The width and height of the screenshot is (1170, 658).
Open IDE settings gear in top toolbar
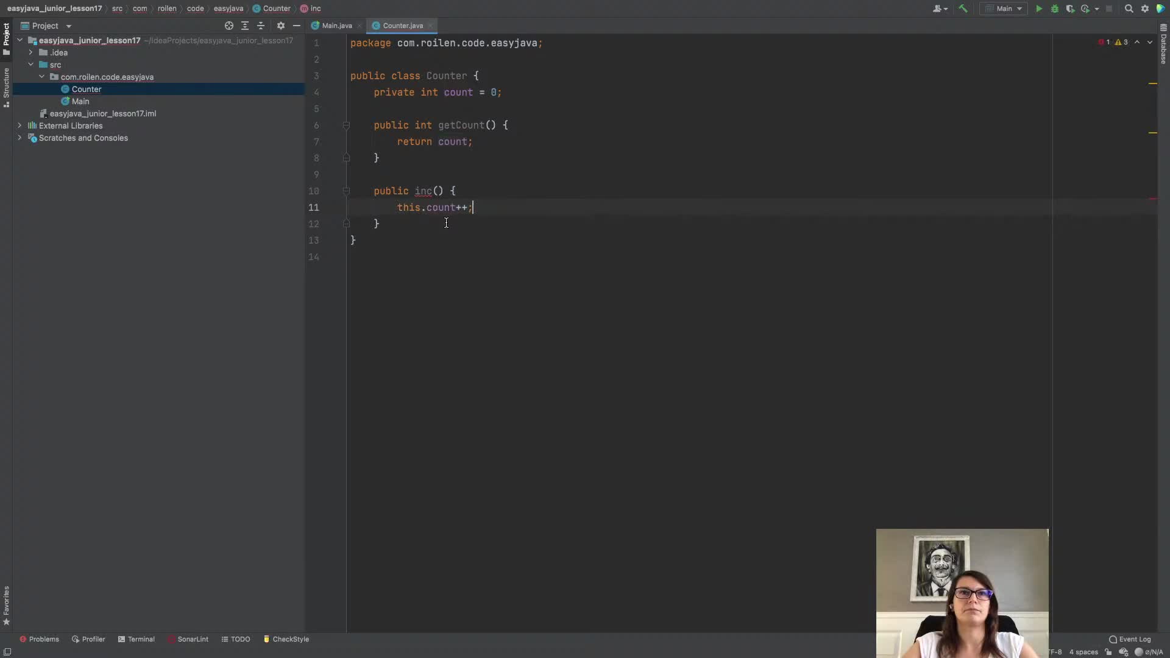point(1145,9)
